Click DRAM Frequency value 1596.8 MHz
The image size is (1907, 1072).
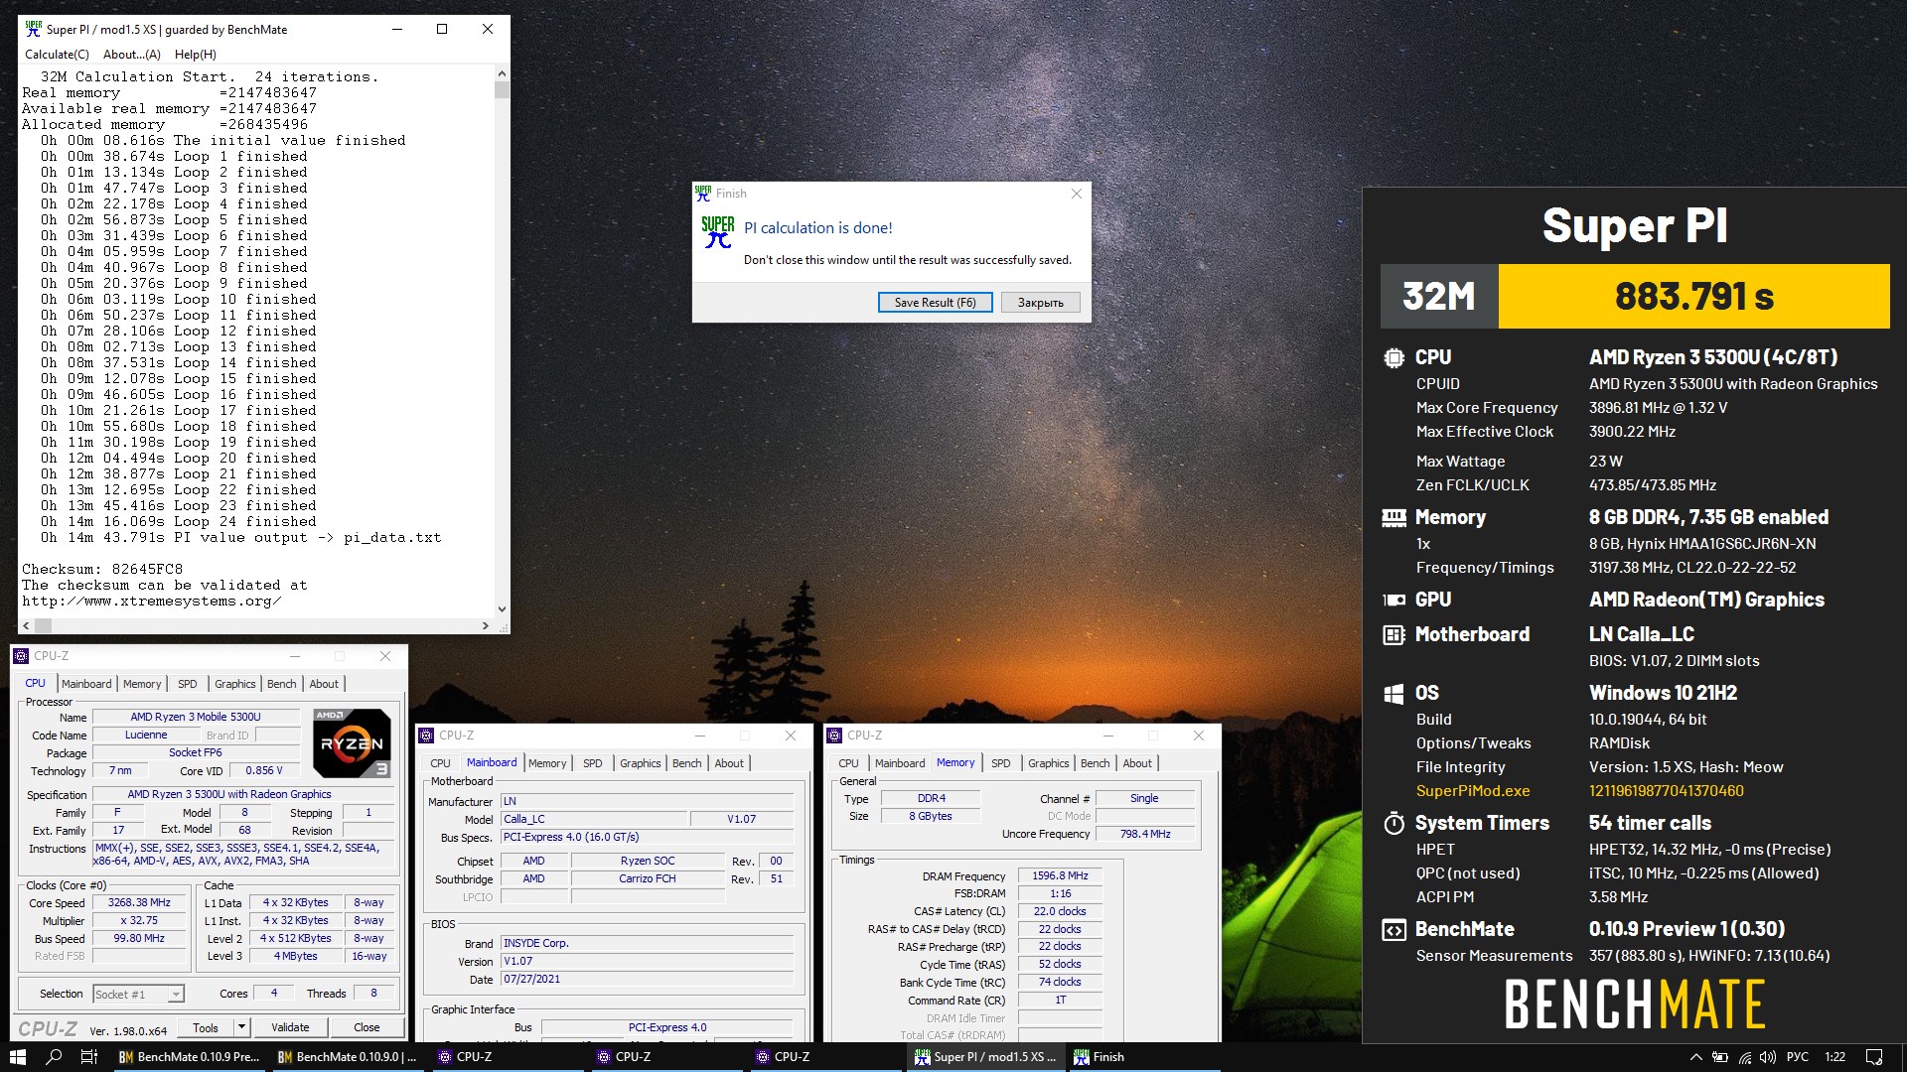1060,876
